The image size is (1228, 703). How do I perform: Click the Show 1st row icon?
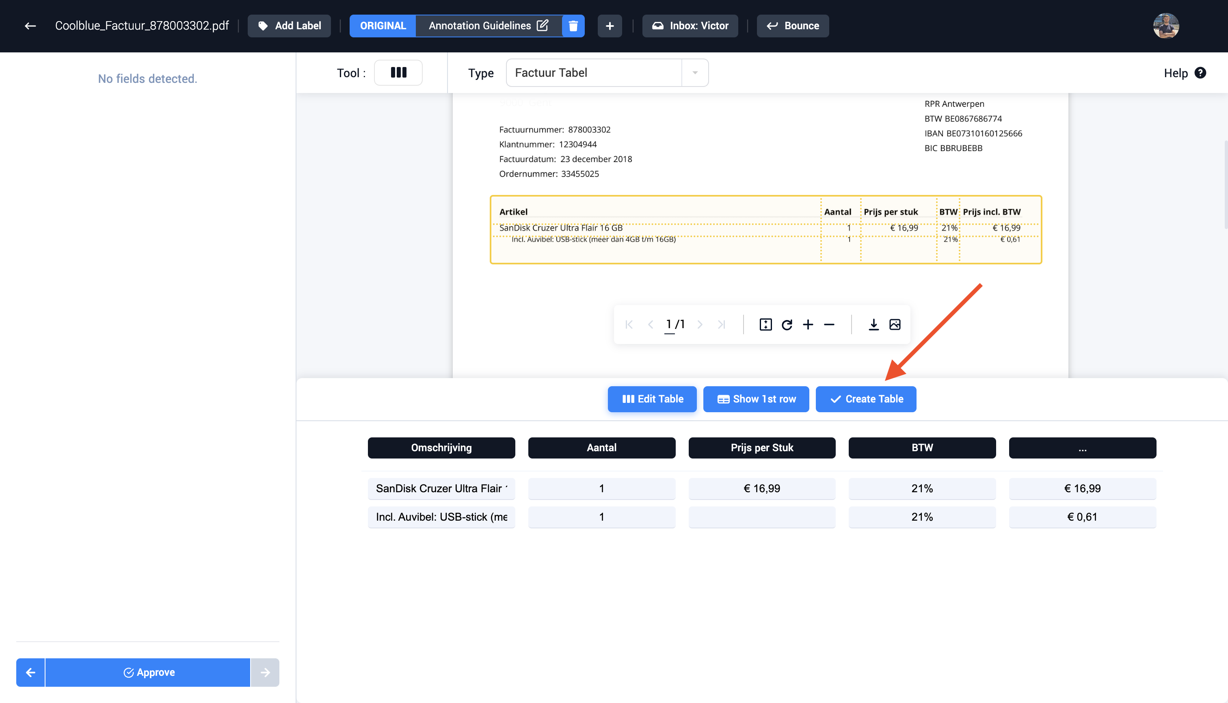pos(756,398)
